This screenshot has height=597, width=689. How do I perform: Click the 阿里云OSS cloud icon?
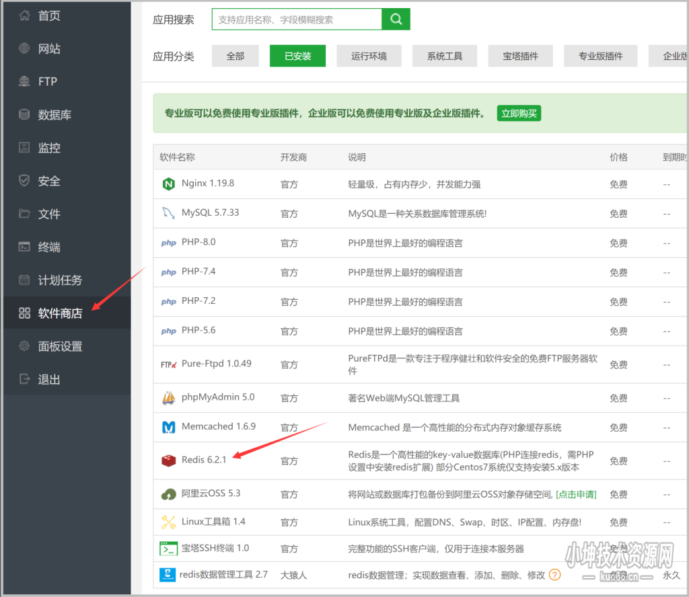tap(168, 493)
